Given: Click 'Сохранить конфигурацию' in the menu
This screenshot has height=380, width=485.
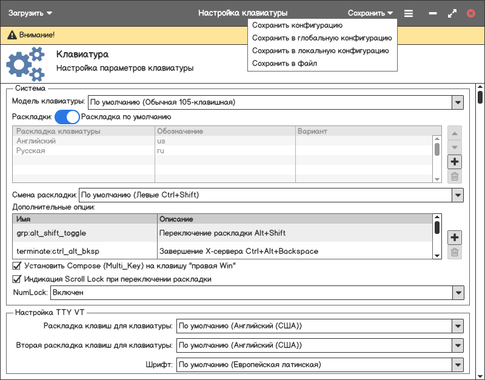Looking at the screenshot, I should point(297,25).
